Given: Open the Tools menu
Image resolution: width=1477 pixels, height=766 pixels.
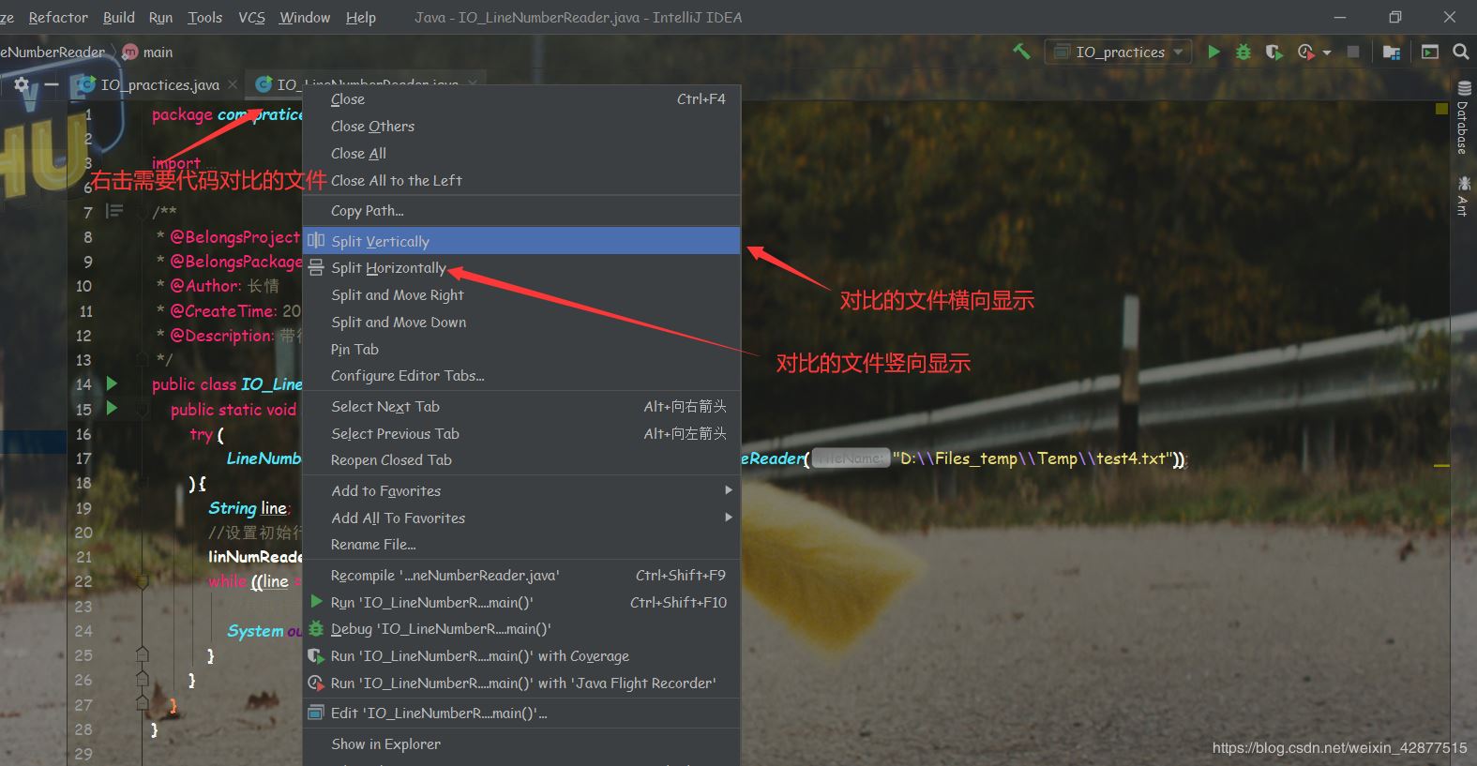Looking at the screenshot, I should point(204,17).
